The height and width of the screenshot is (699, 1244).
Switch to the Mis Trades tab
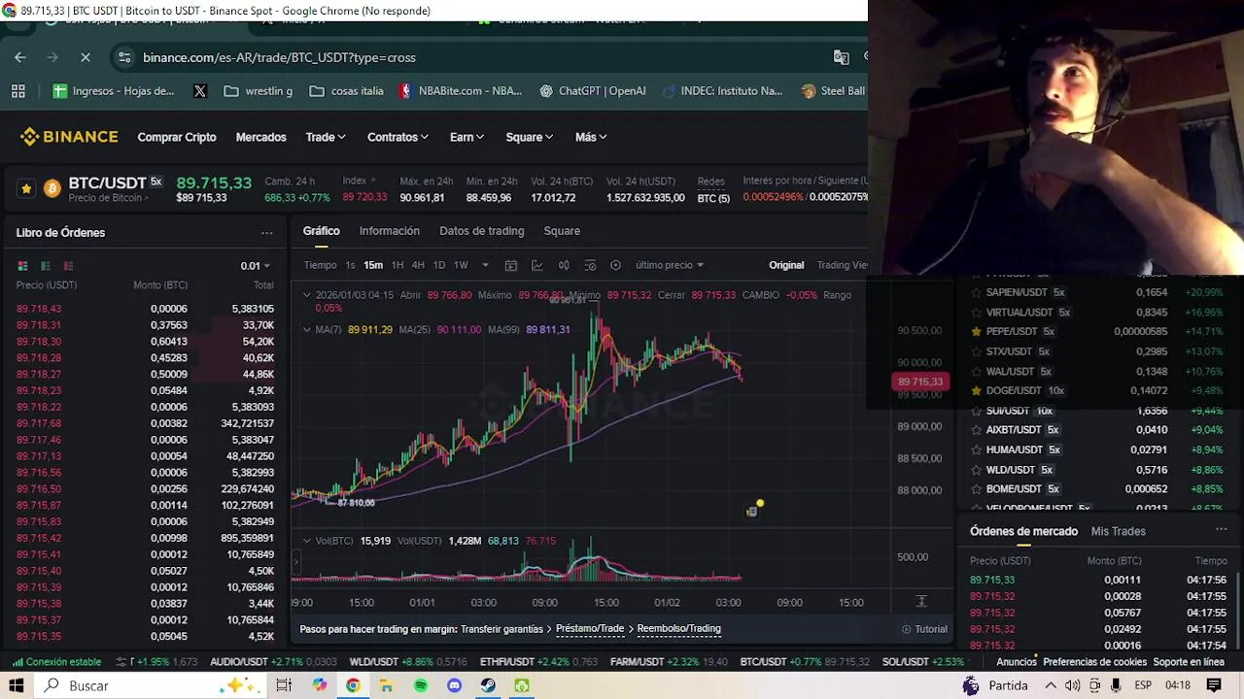click(1118, 531)
